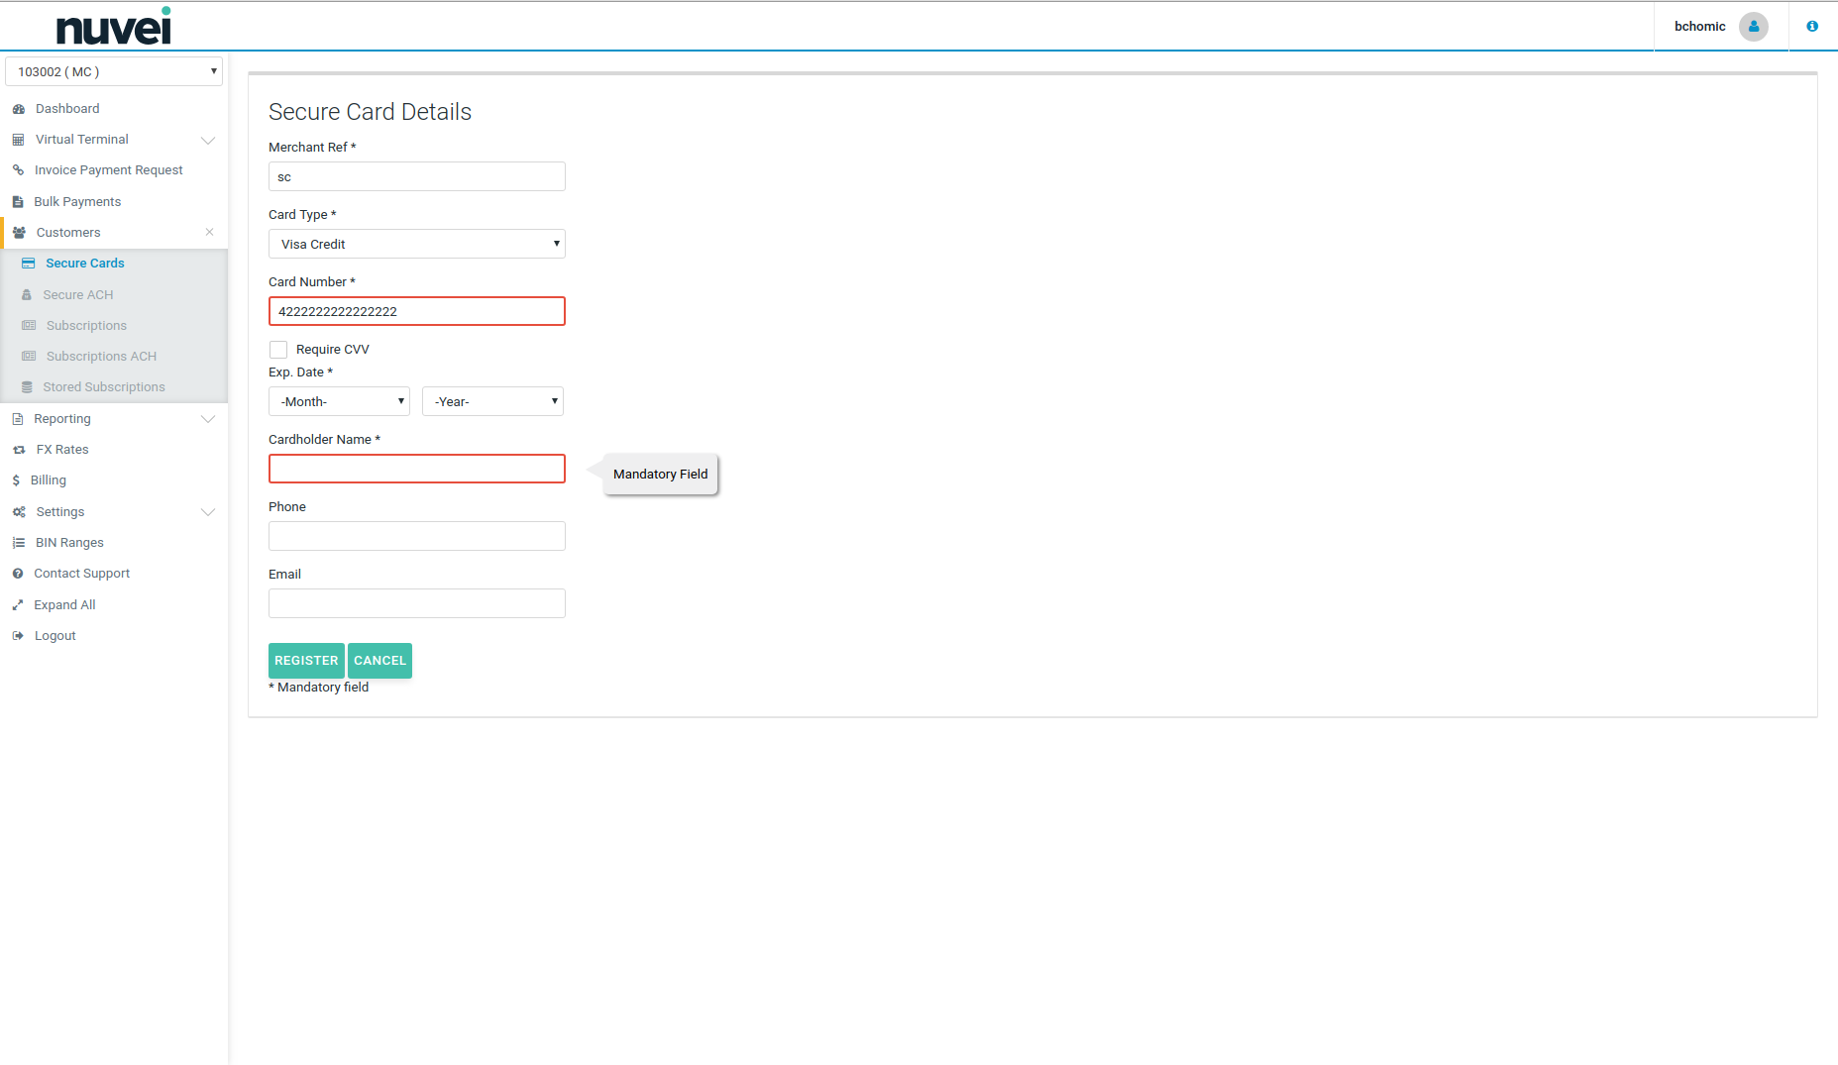Viewport: 1838px width, 1065px height.
Task: Open Subscriptions in the sidebar
Action: pyautogui.click(x=86, y=326)
